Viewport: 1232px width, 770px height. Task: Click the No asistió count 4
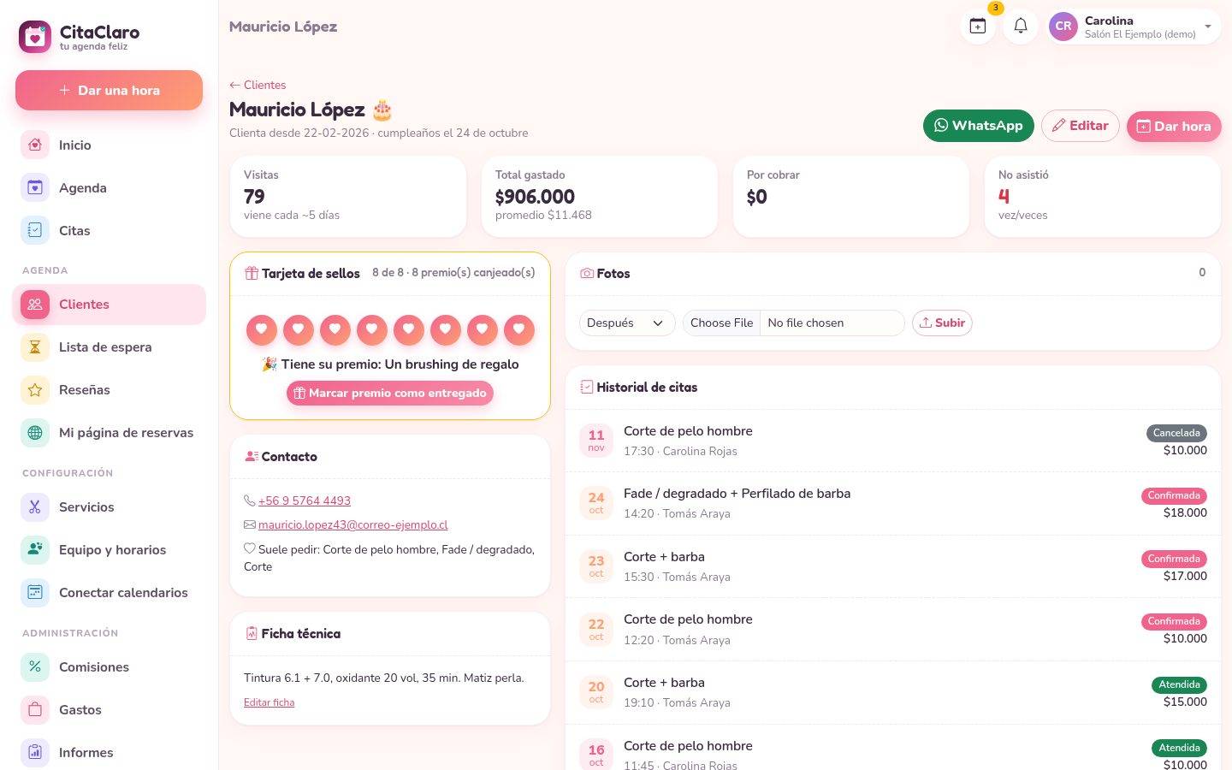(1004, 197)
